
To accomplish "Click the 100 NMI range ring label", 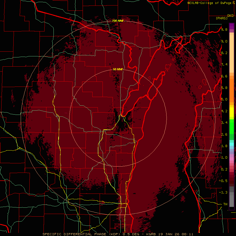I will point(118,21).
